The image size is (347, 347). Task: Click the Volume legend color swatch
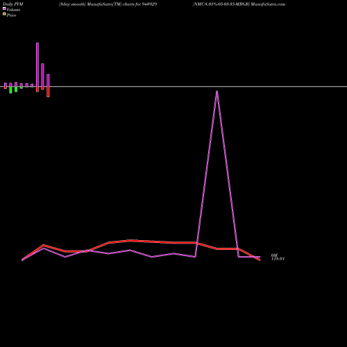pos(4,8)
